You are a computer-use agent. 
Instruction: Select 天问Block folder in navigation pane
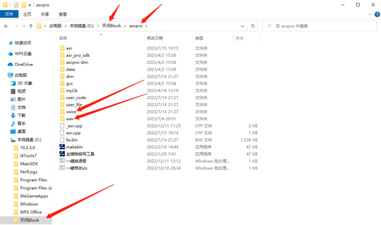click(29, 220)
